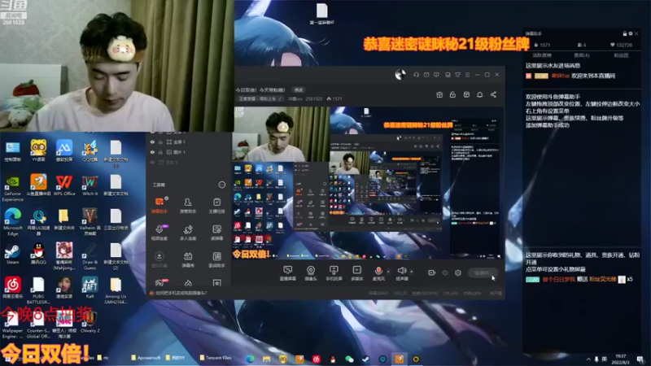Toggle visibility of the 图片 1 source
The width and height of the screenshot is (651, 366).
pyautogui.click(x=152, y=152)
